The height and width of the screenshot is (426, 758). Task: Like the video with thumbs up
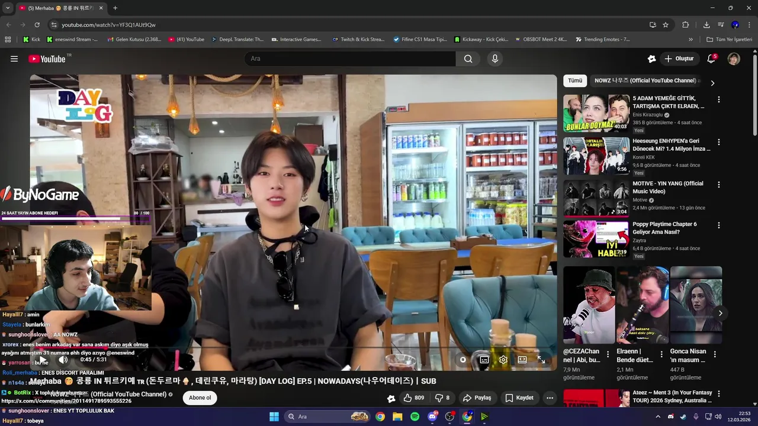(x=414, y=398)
